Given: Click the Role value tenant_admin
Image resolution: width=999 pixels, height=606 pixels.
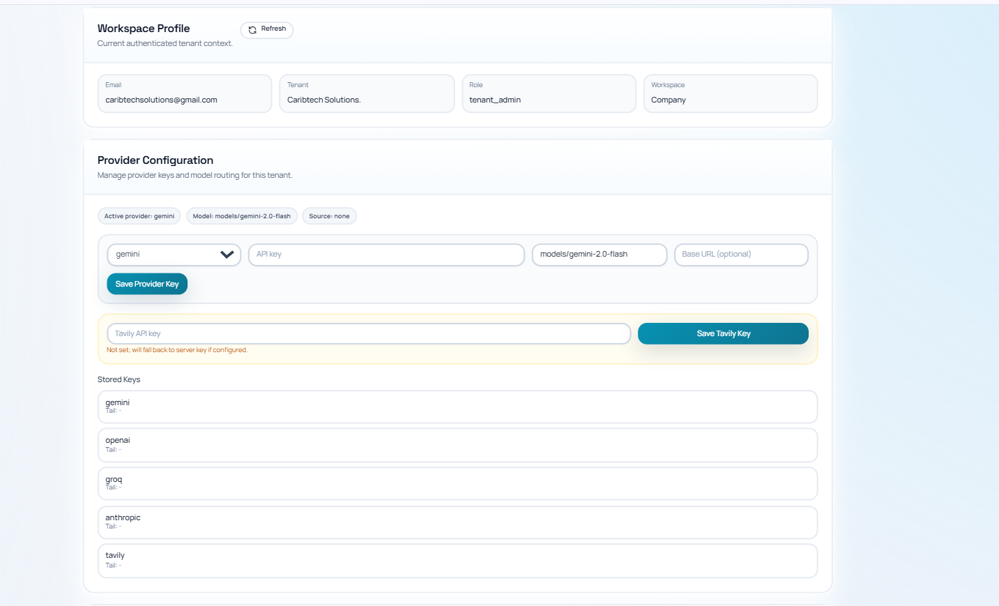Looking at the screenshot, I should (495, 100).
